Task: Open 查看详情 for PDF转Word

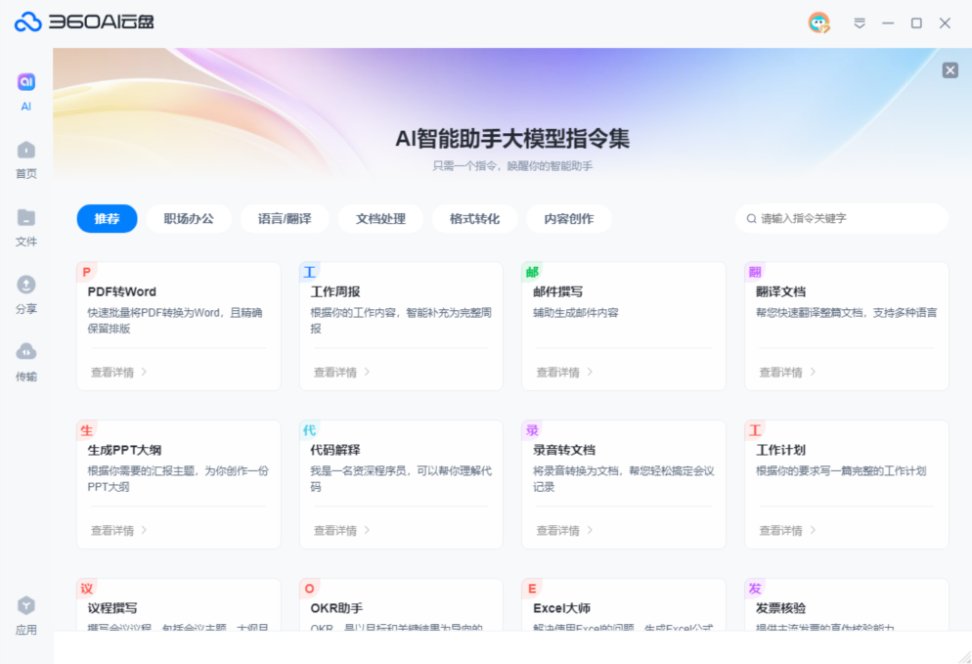Action: click(119, 372)
